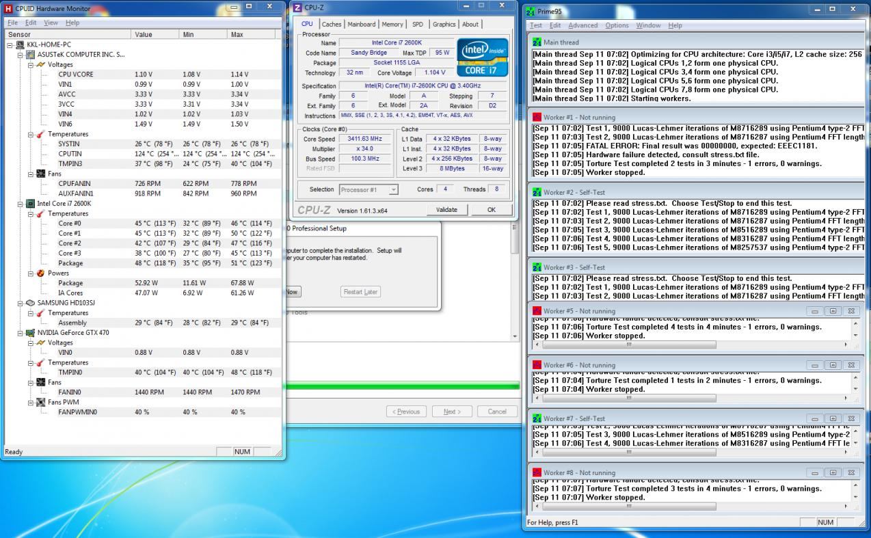This screenshot has height=538, width=871.
Task: Collapse the Intel Core i7 2600K node
Action: tap(21, 204)
